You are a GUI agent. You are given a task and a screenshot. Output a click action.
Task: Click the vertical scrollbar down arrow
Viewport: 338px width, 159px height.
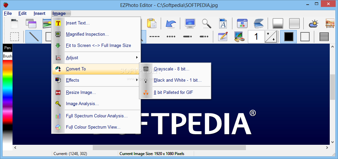[333, 142]
